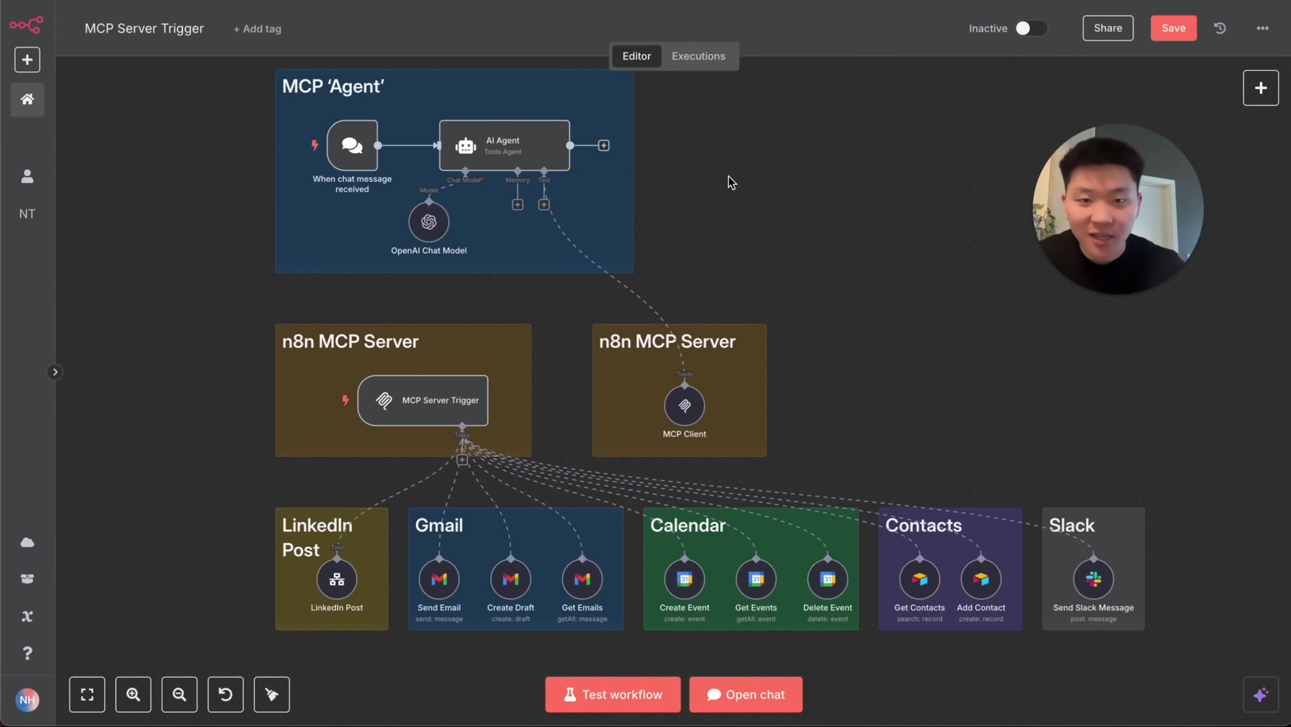Image resolution: width=1291 pixels, height=727 pixels.
Task: Open workflow history icon
Action: pos(1220,28)
